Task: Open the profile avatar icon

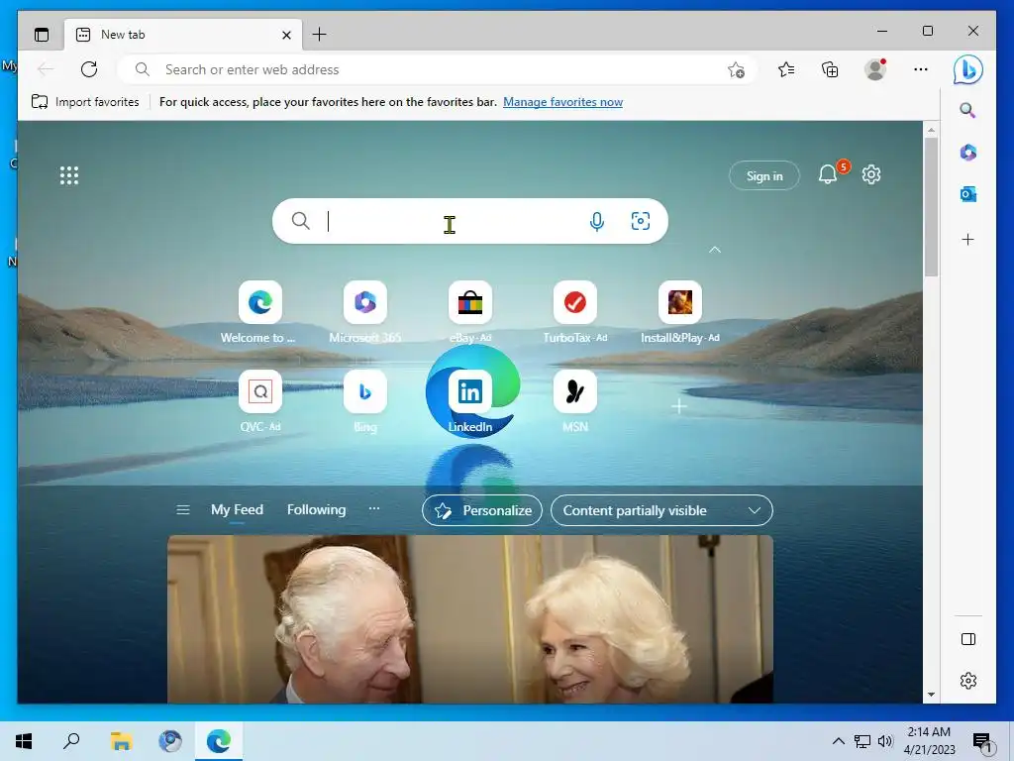Action: [x=875, y=69]
